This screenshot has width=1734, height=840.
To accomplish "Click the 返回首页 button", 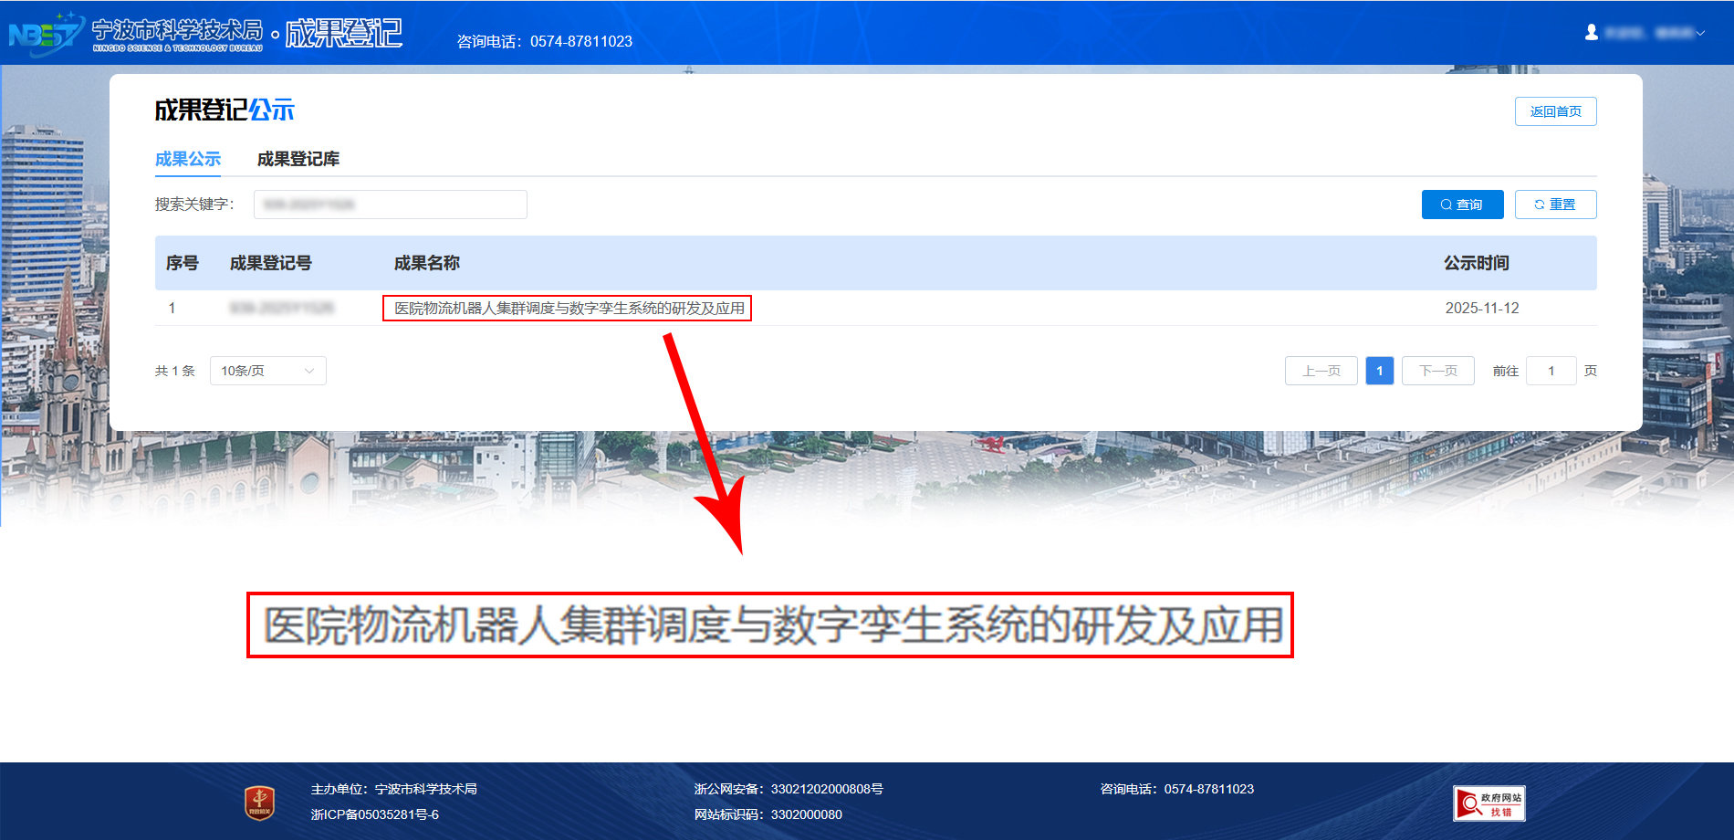I will (1555, 111).
